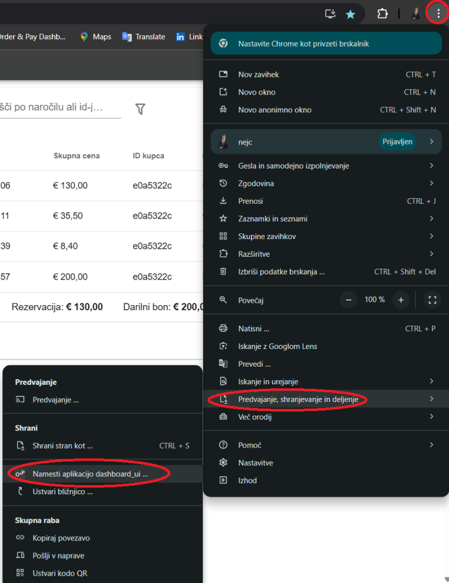Open Predvajanje, shranjevanje in deljenje entry

coord(326,399)
